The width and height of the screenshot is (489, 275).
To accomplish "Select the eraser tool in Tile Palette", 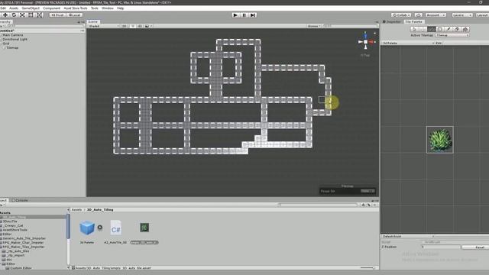I will click(x=457, y=29).
